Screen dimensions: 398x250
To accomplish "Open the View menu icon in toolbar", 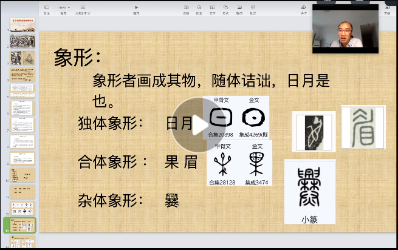I will 47,8.
